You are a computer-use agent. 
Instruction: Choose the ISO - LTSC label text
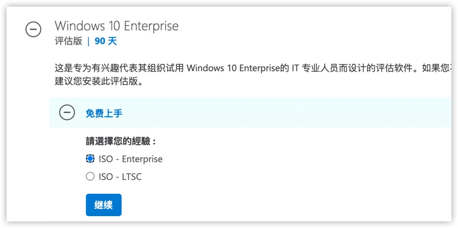(120, 177)
